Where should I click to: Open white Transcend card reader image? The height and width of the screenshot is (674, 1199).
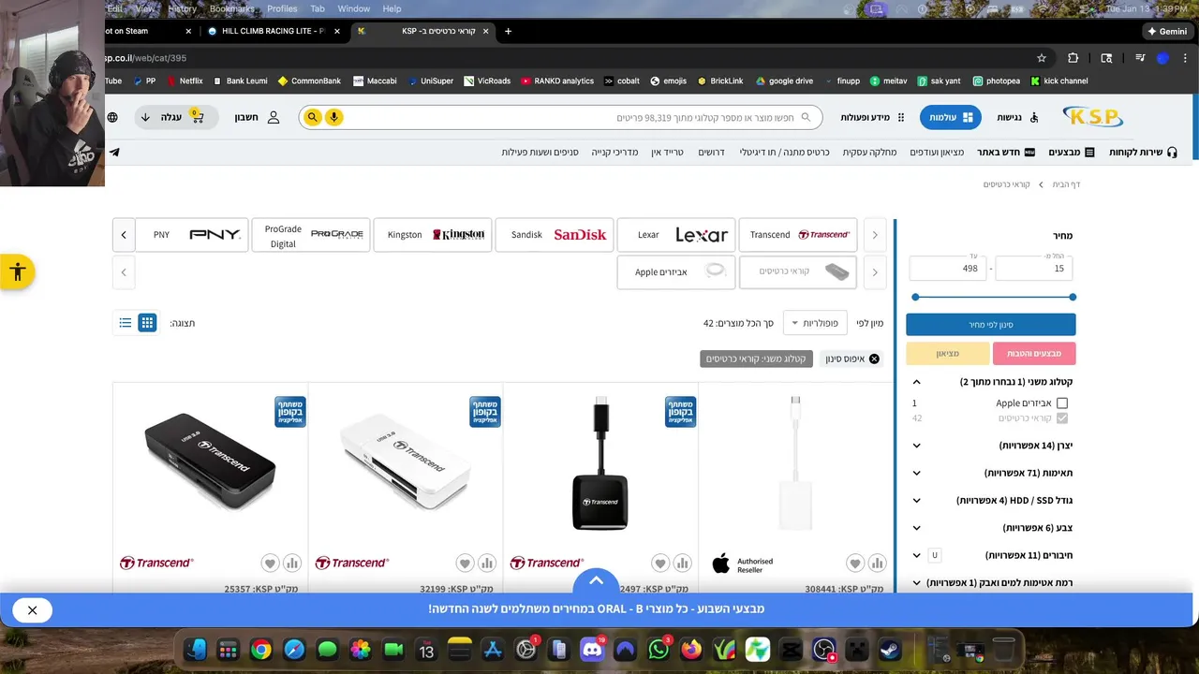pos(406,463)
